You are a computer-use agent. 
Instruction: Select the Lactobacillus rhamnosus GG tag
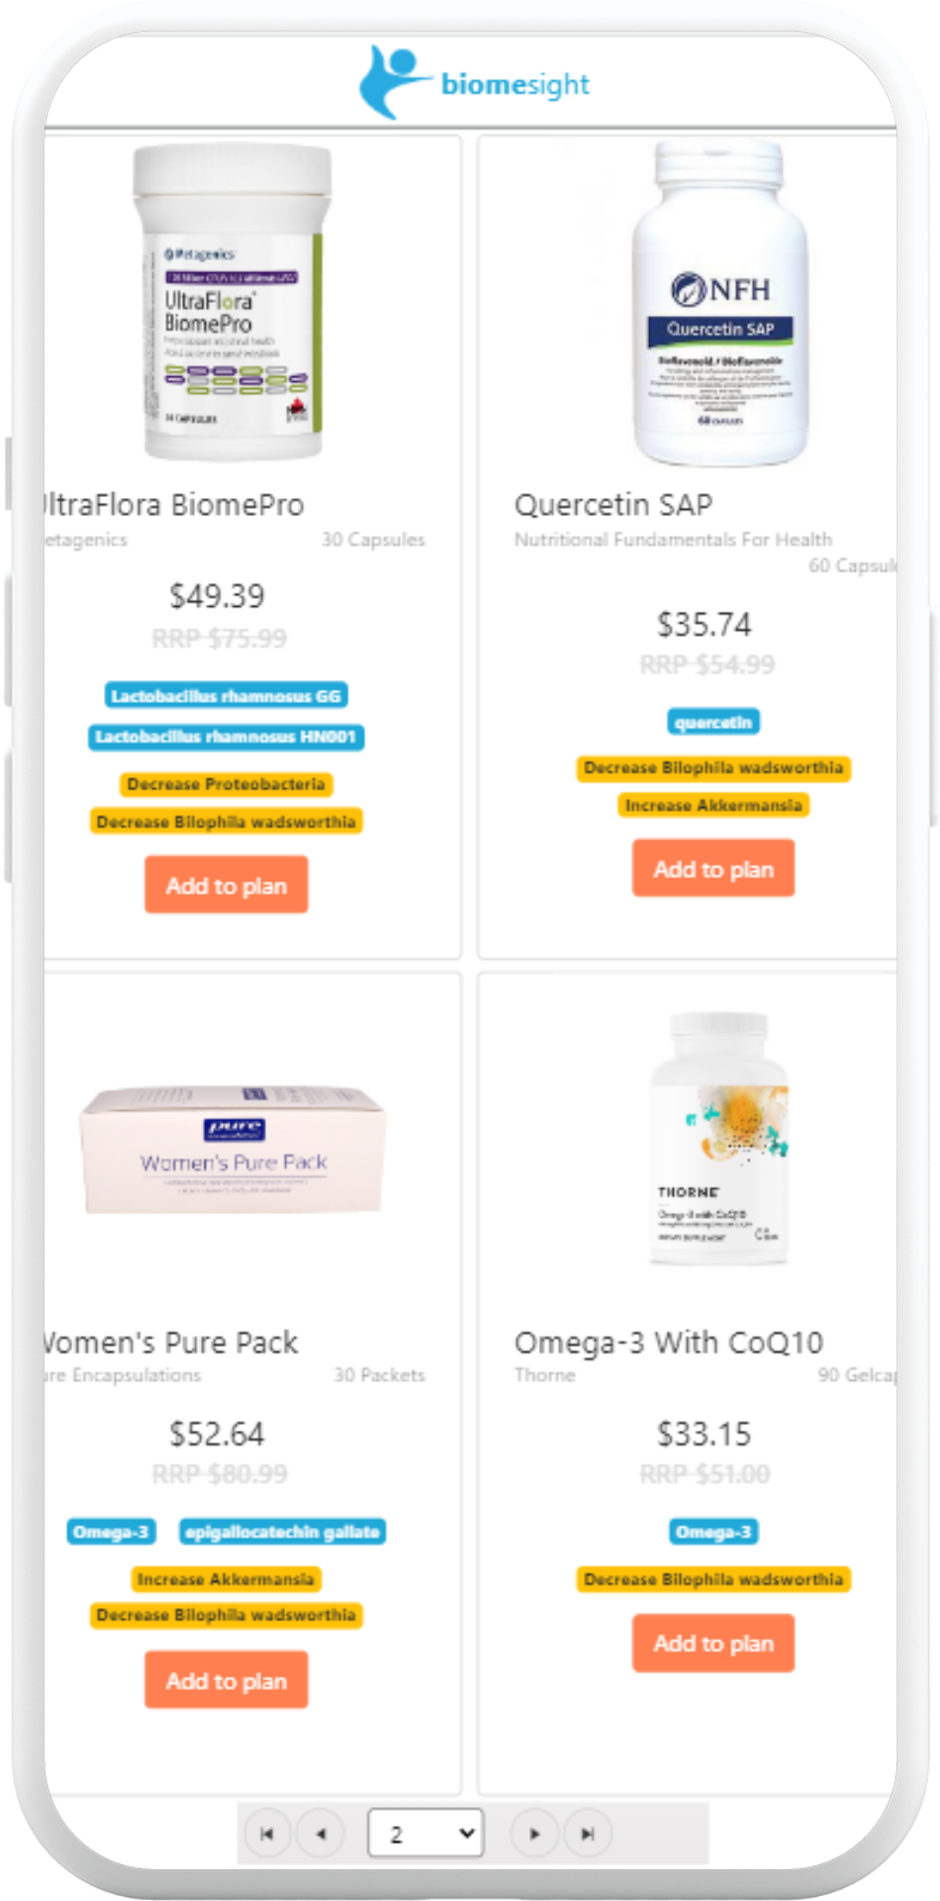coord(227,696)
